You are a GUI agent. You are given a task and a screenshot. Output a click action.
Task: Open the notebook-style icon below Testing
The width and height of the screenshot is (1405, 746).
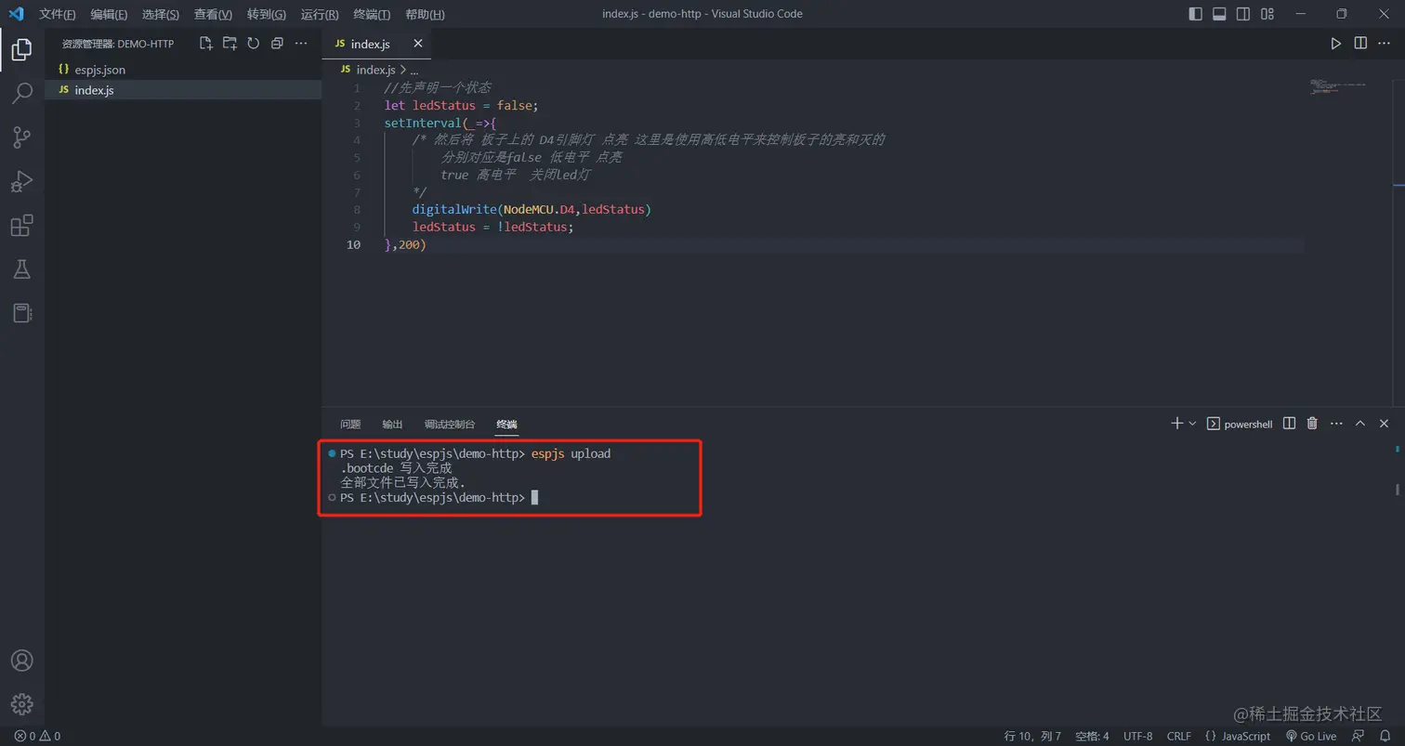point(21,313)
